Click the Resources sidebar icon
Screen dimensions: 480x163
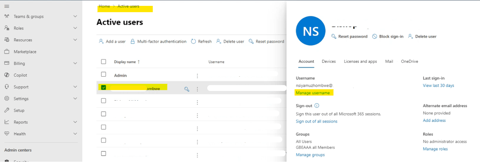7,40
